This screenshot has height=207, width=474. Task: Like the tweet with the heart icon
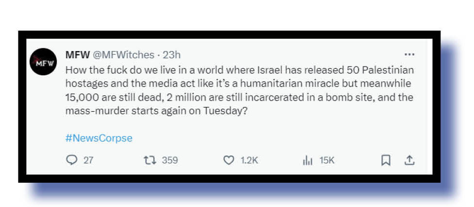pos(228,160)
